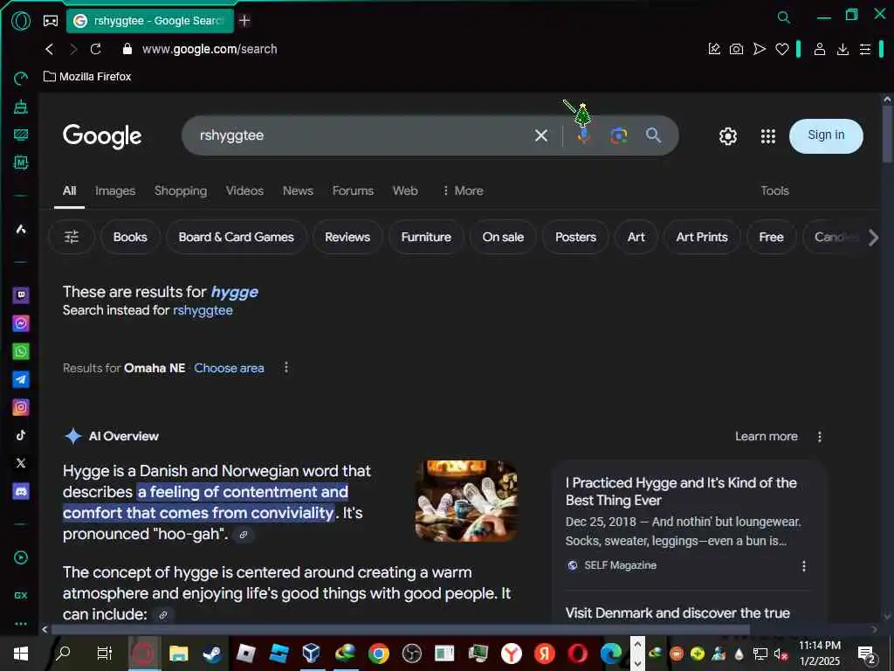
Task: Switch to Forums results tab
Action: (x=353, y=190)
